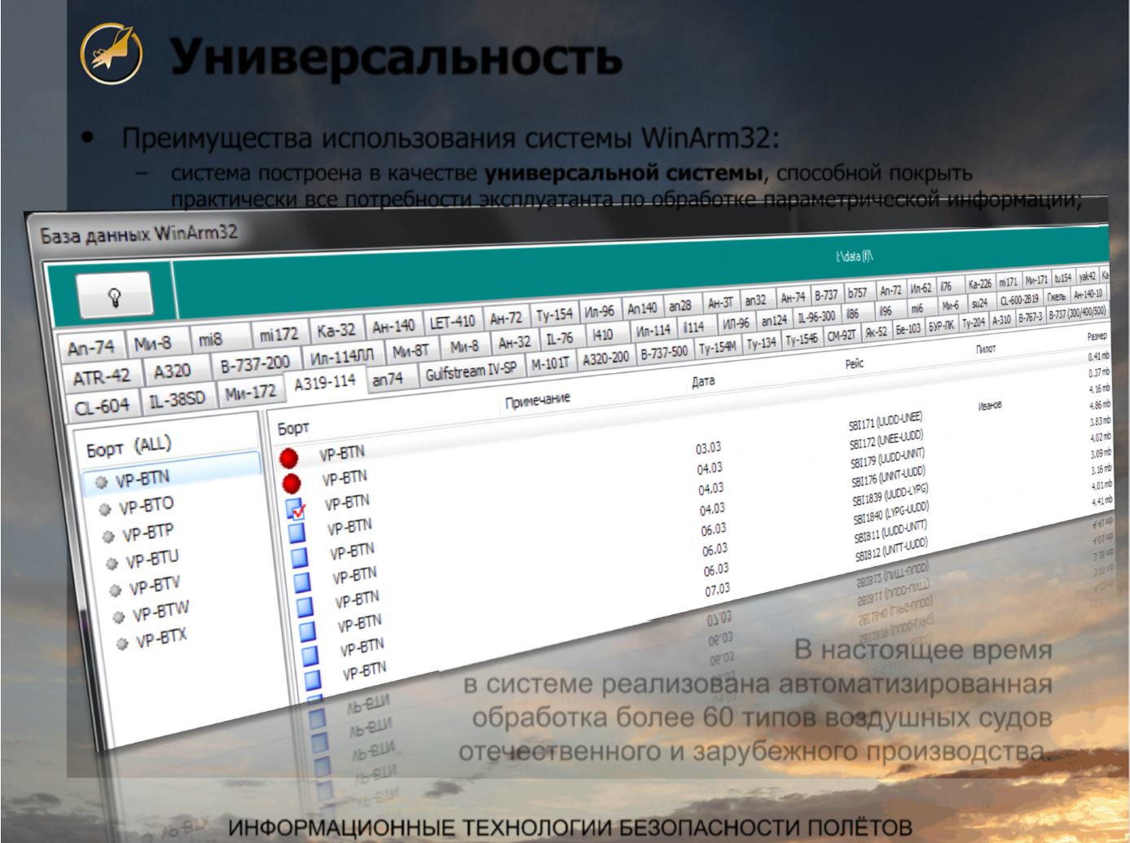Tick the checkbox on the SBI812 row
The image size is (1130, 843).
point(309,631)
